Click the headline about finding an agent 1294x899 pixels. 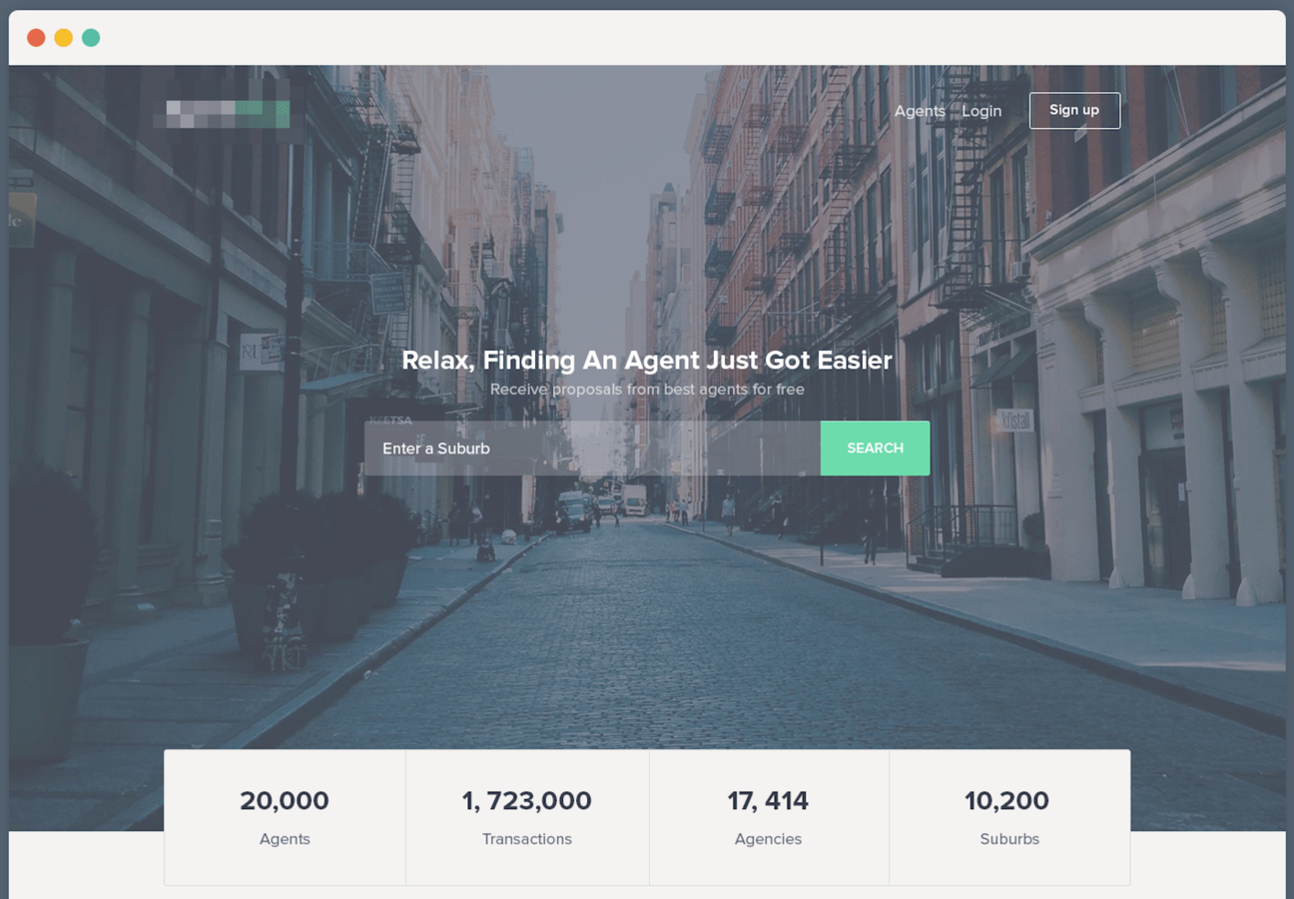pyautogui.click(x=647, y=360)
